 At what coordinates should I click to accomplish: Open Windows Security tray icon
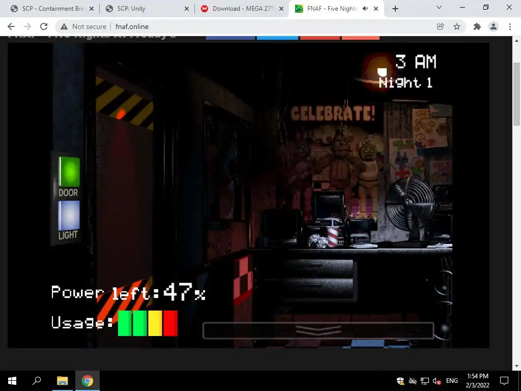[400, 381]
